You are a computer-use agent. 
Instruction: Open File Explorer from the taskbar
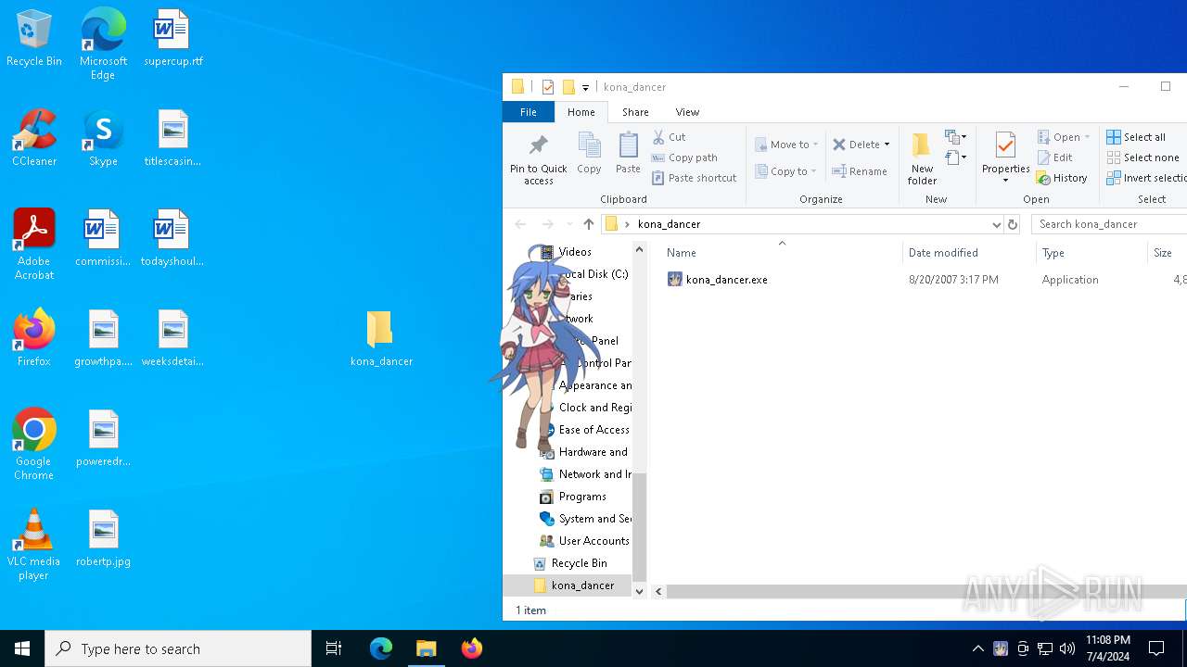tap(427, 648)
